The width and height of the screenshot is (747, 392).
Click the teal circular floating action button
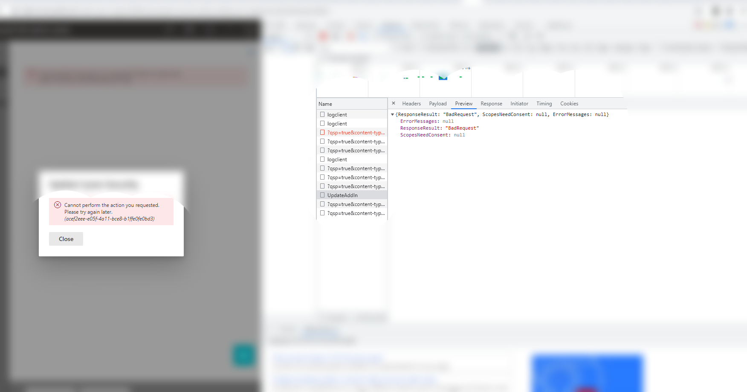[x=243, y=355]
